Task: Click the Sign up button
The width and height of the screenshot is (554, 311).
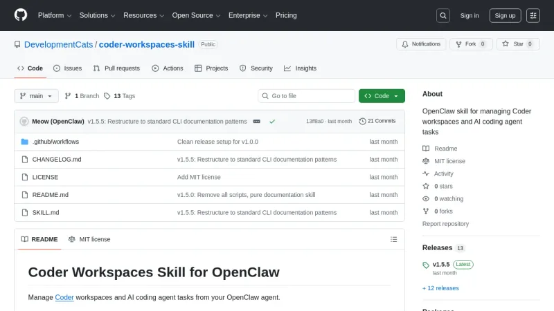Action: coord(505,15)
